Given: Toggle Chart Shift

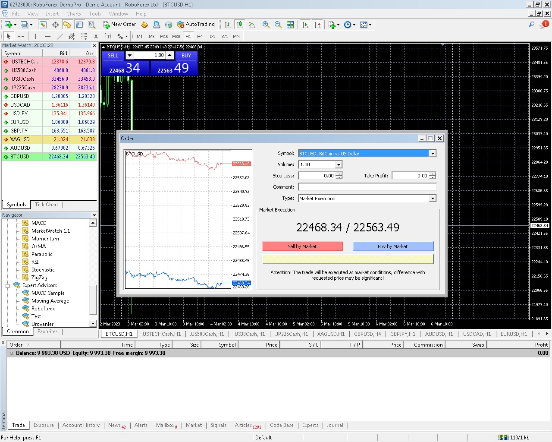Looking at the screenshot, I should [x=317, y=25].
